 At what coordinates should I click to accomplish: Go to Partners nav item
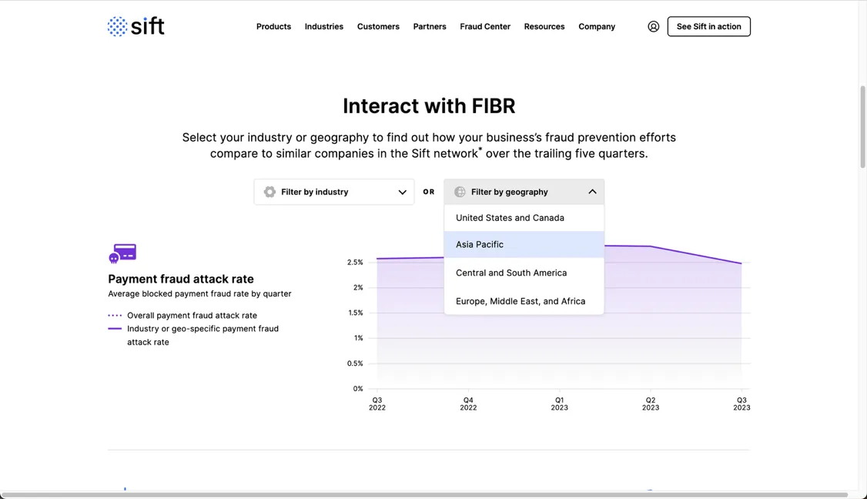pyautogui.click(x=430, y=26)
